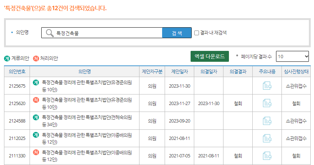Click proposal date 2023-09-20
The width and height of the screenshot is (314, 165).
[179, 121]
